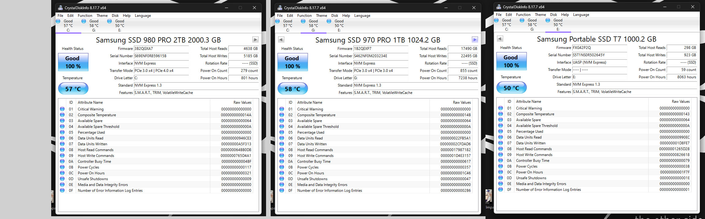
Task: Open Theme menu in right window
Action: pyautogui.click(x=540, y=15)
